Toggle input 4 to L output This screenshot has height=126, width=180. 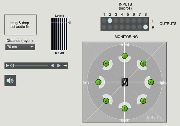coord(122,21)
